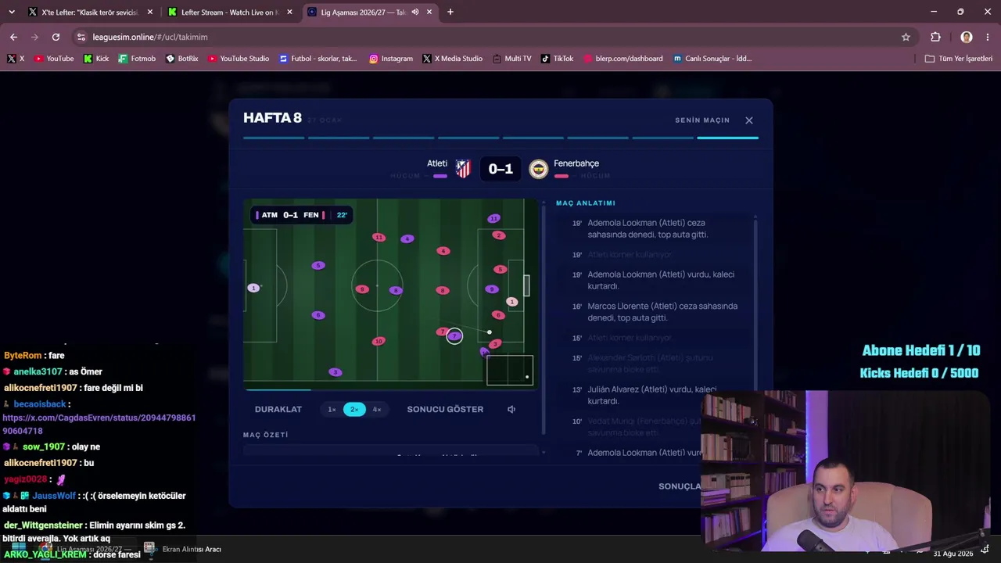The height and width of the screenshot is (563, 1001).
Task: Click the MAÇ ANLATIMI heading
Action: pyautogui.click(x=586, y=203)
